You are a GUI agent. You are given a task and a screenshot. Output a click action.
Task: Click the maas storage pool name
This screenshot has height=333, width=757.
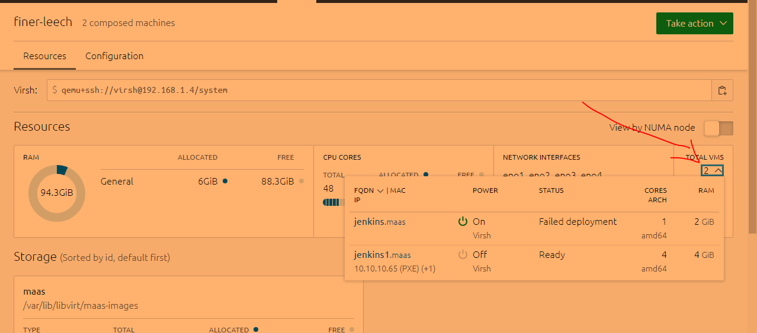pyautogui.click(x=34, y=292)
